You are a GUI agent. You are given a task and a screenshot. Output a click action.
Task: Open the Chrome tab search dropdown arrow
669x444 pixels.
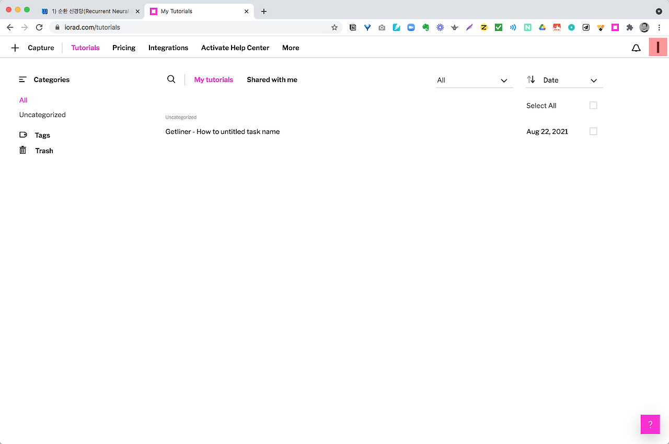pos(659,11)
